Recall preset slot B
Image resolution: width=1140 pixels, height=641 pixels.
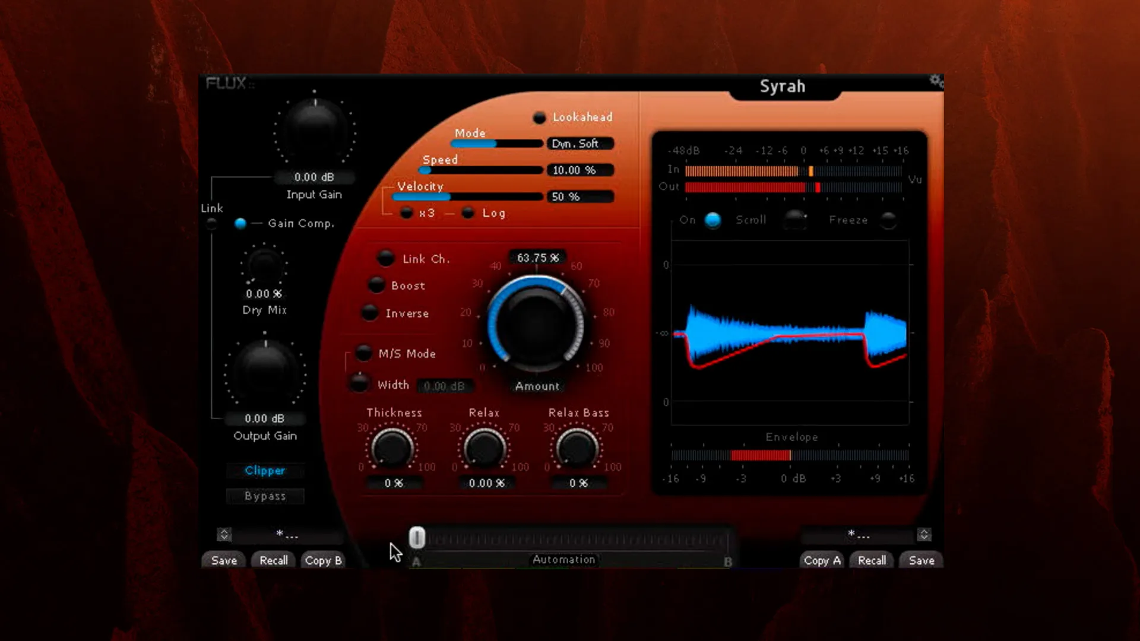[x=872, y=560]
